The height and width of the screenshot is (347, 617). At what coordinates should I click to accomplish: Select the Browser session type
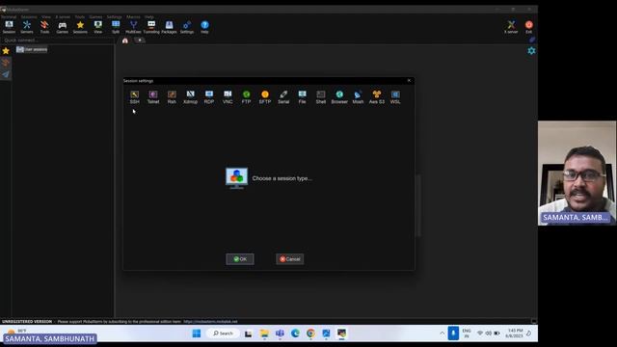(x=339, y=96)
